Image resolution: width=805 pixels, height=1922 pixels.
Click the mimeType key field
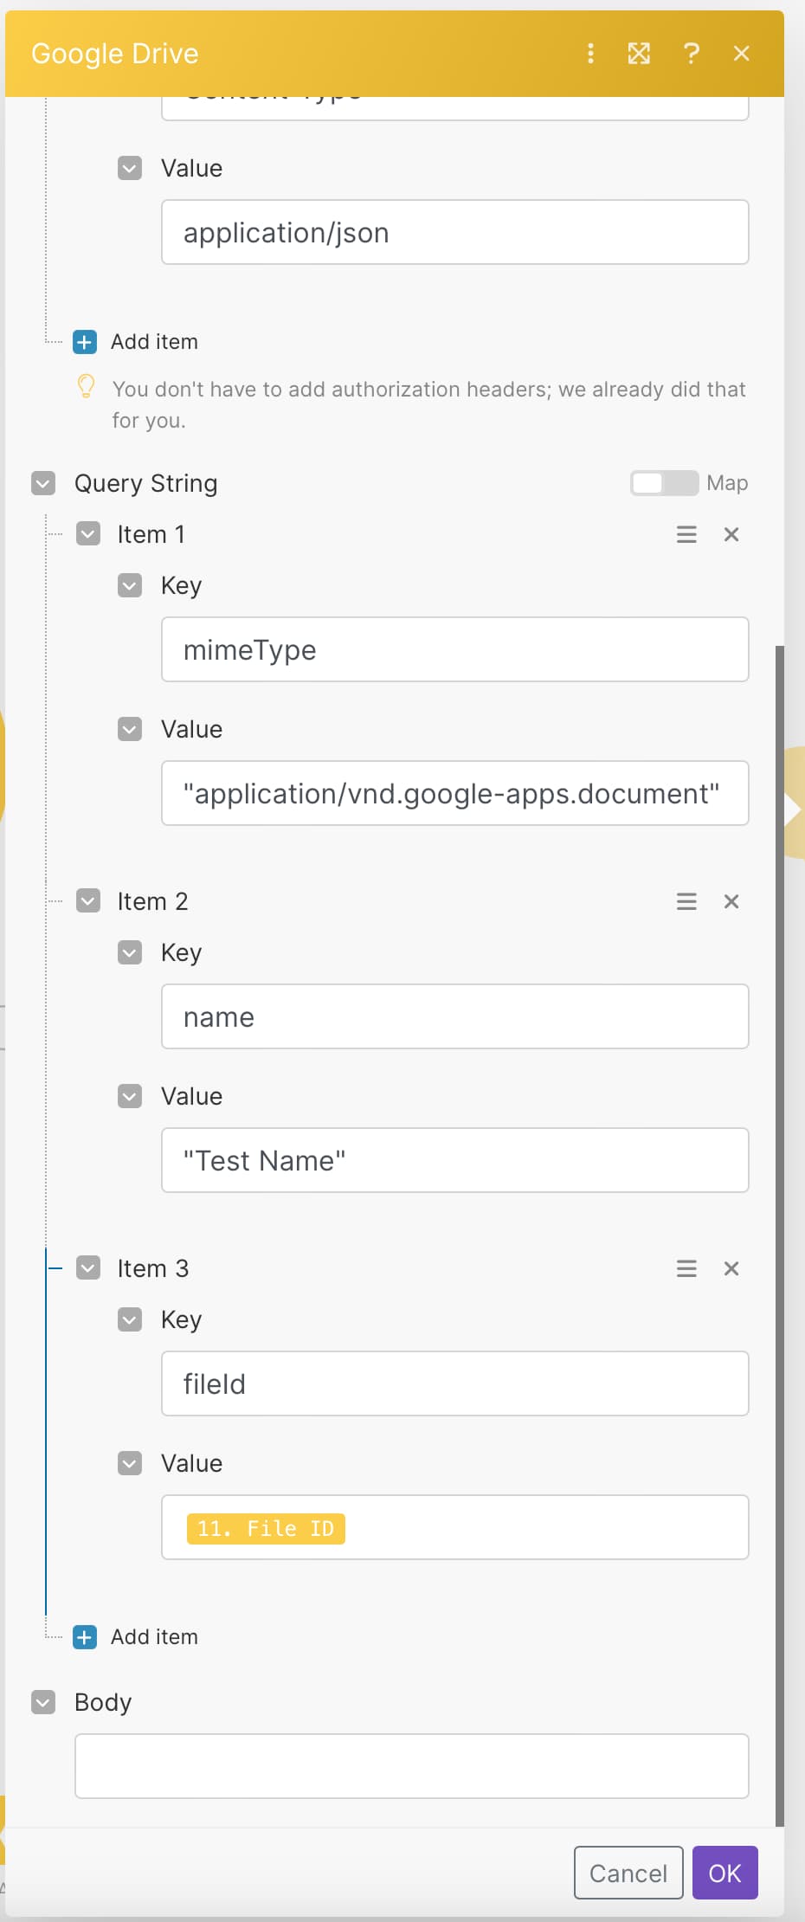click(455, 649)
